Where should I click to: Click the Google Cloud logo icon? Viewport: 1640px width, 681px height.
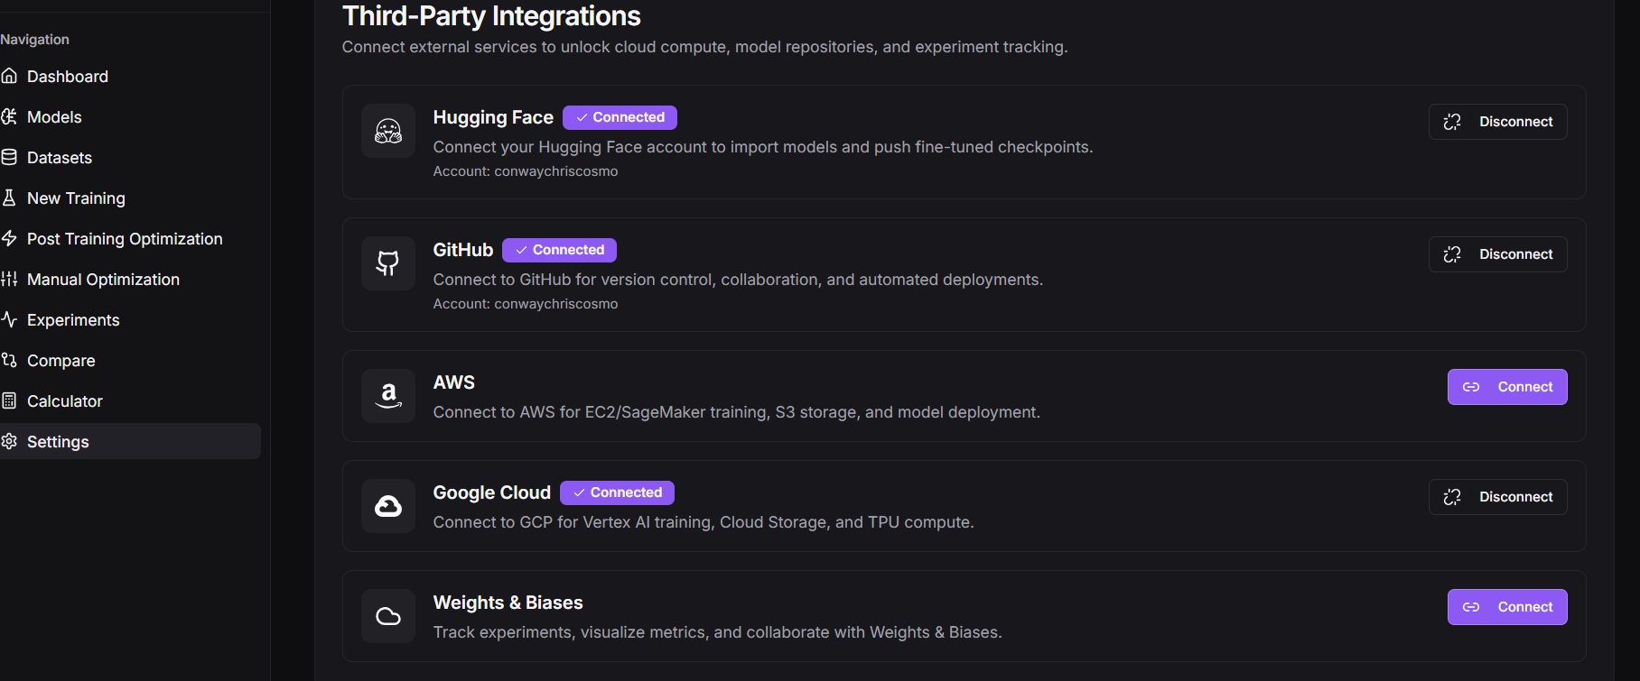click(388, 506)
